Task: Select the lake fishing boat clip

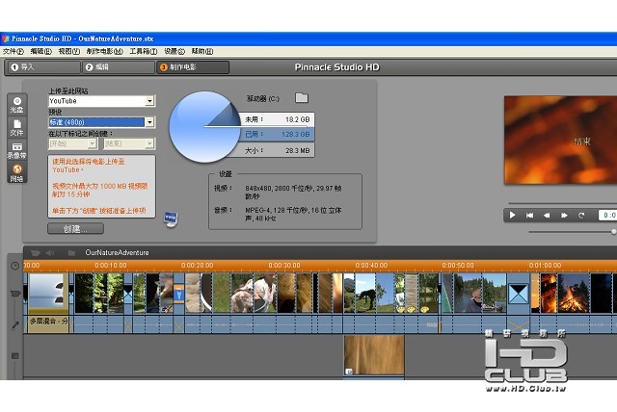Action: (x=479, y=294)
